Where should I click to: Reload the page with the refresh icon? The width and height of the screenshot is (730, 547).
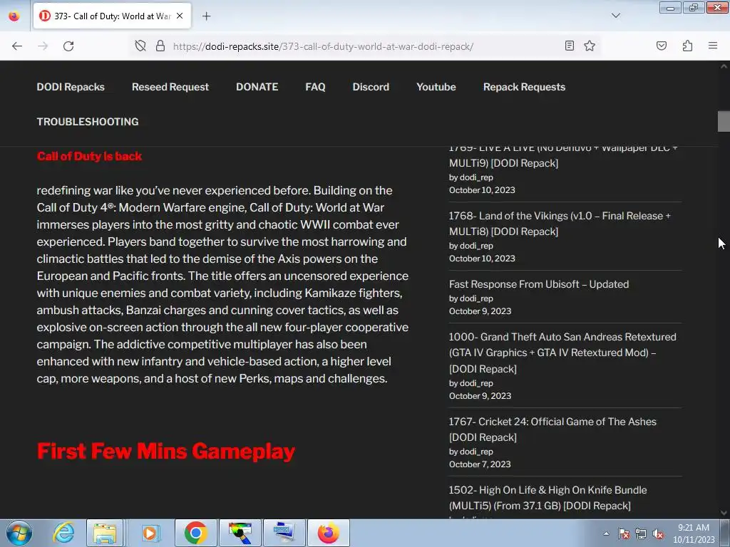tap(68, 46)
